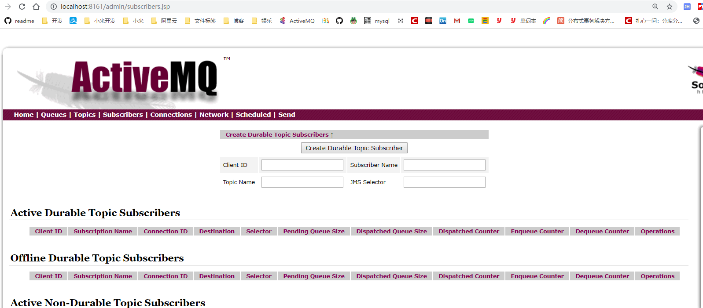Open the zoom magnifier icon in address bar
703x308 pixels.
click(655, 7)
